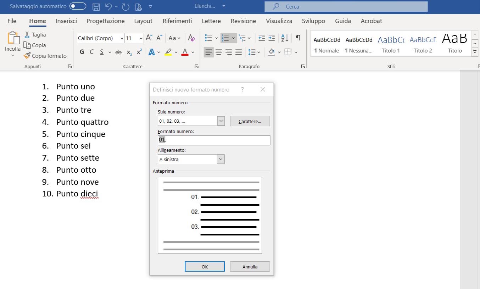Apply the bulleted list icon
The image size is (480, 289).
click(x=208, y=38)
